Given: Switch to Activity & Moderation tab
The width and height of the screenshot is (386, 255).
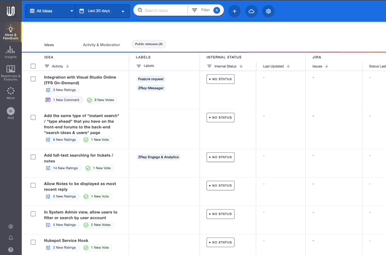Looking at the screenshot, I should tap(101, 45).
